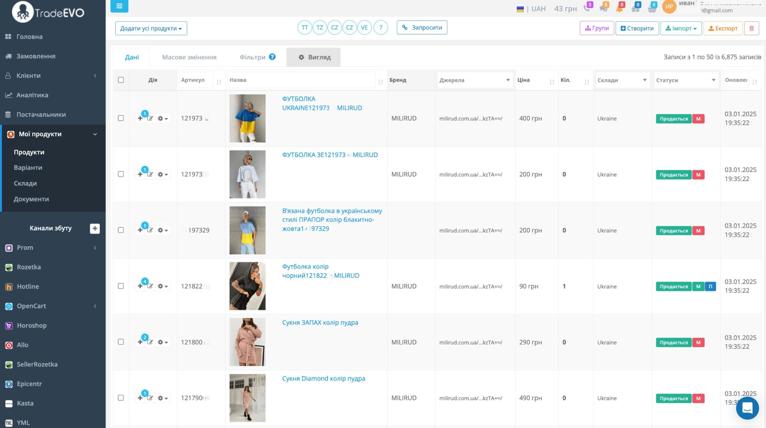This screenshot has height=428, width=766.
Task: Click the blue П status badge for 121822
Action: pyautogui.click(x=710, y=286)
